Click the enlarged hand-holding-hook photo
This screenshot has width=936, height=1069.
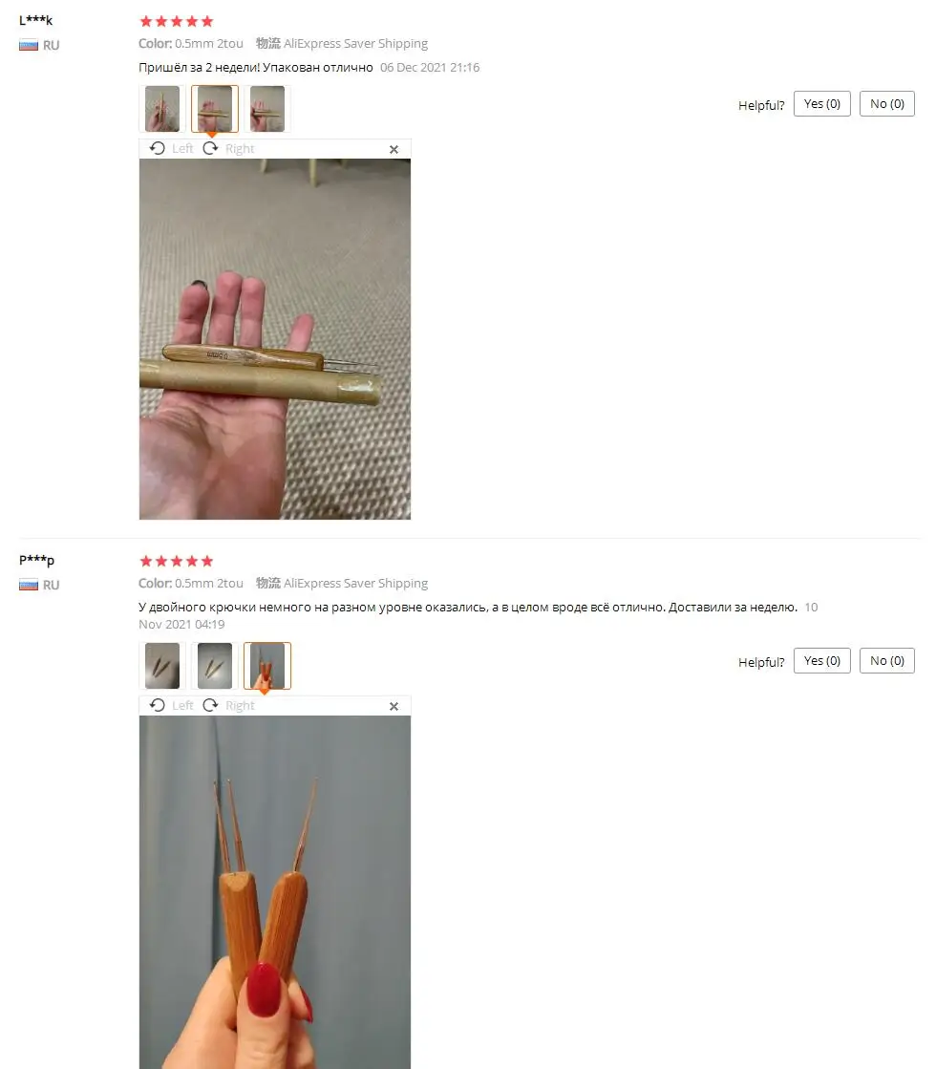point(275,339)
